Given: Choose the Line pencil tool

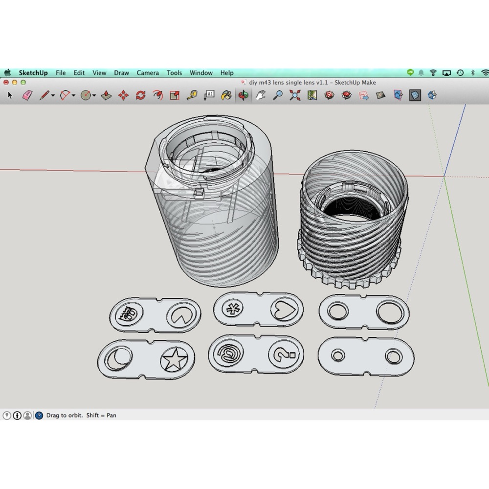Looking at the screenshot, I should point(44,95).
